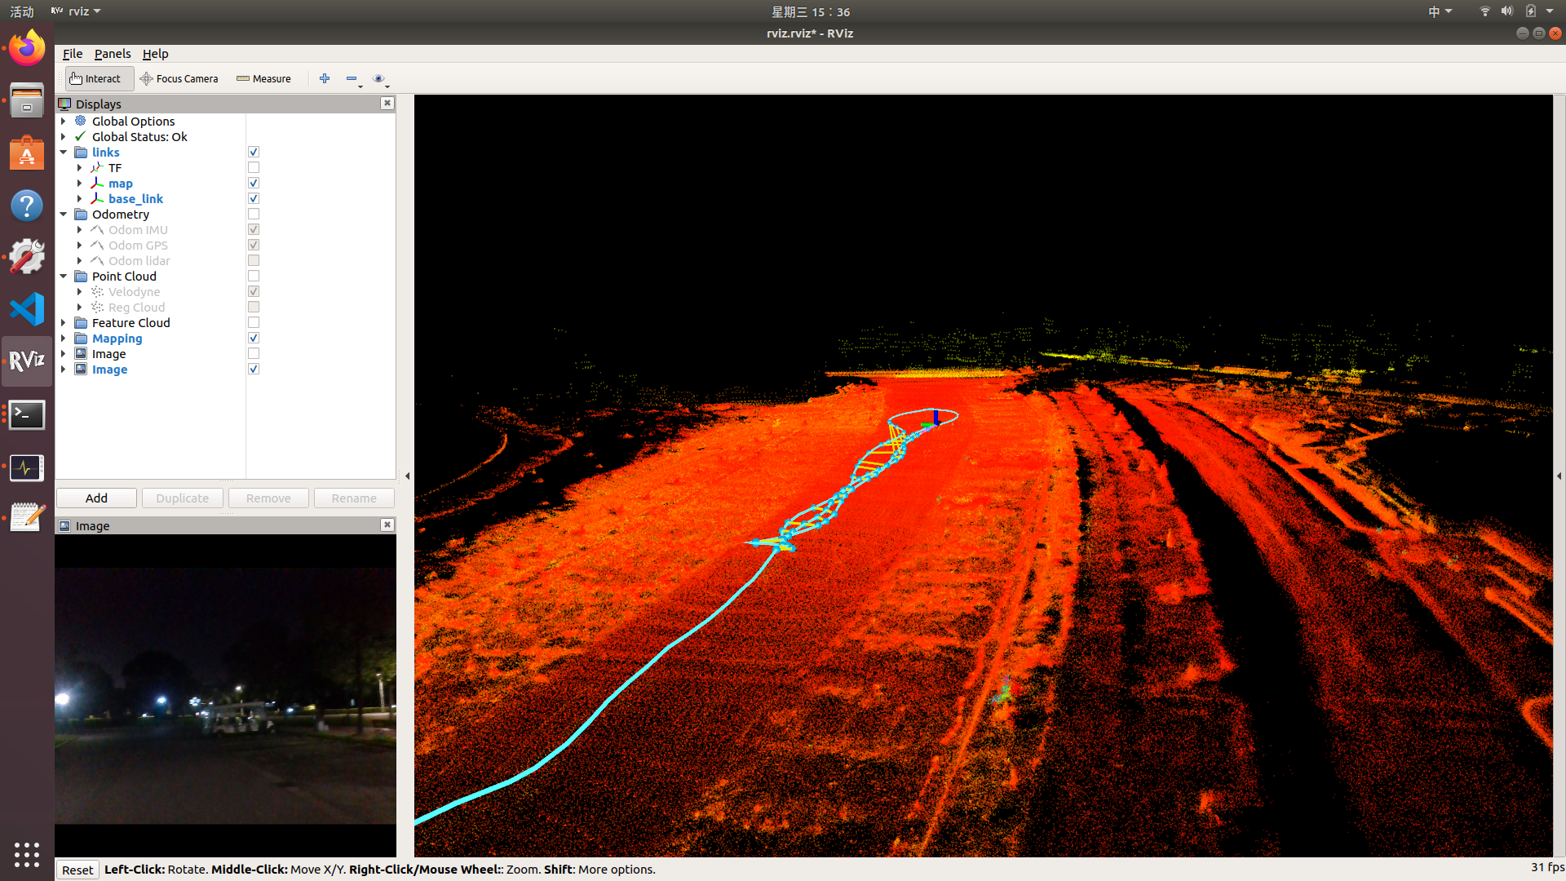Select the Measure tool
Viewport: 1566px width, 881px height.
coord(263,78)
